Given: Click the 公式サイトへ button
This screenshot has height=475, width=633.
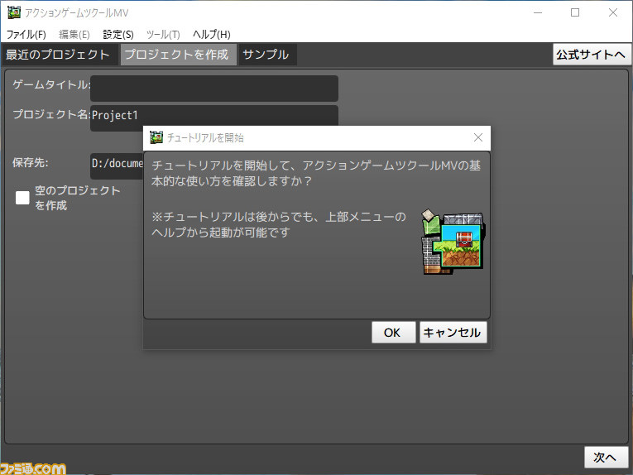Looking at the screenshot, I should pos(592,55).
